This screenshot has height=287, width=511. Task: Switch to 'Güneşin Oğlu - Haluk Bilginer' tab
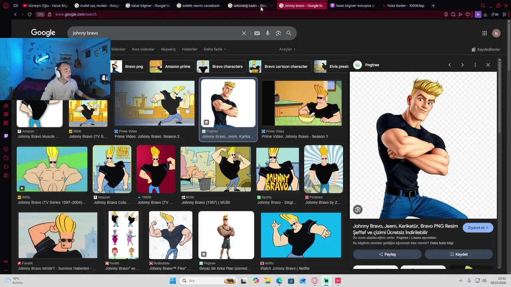tap(46, 6)
